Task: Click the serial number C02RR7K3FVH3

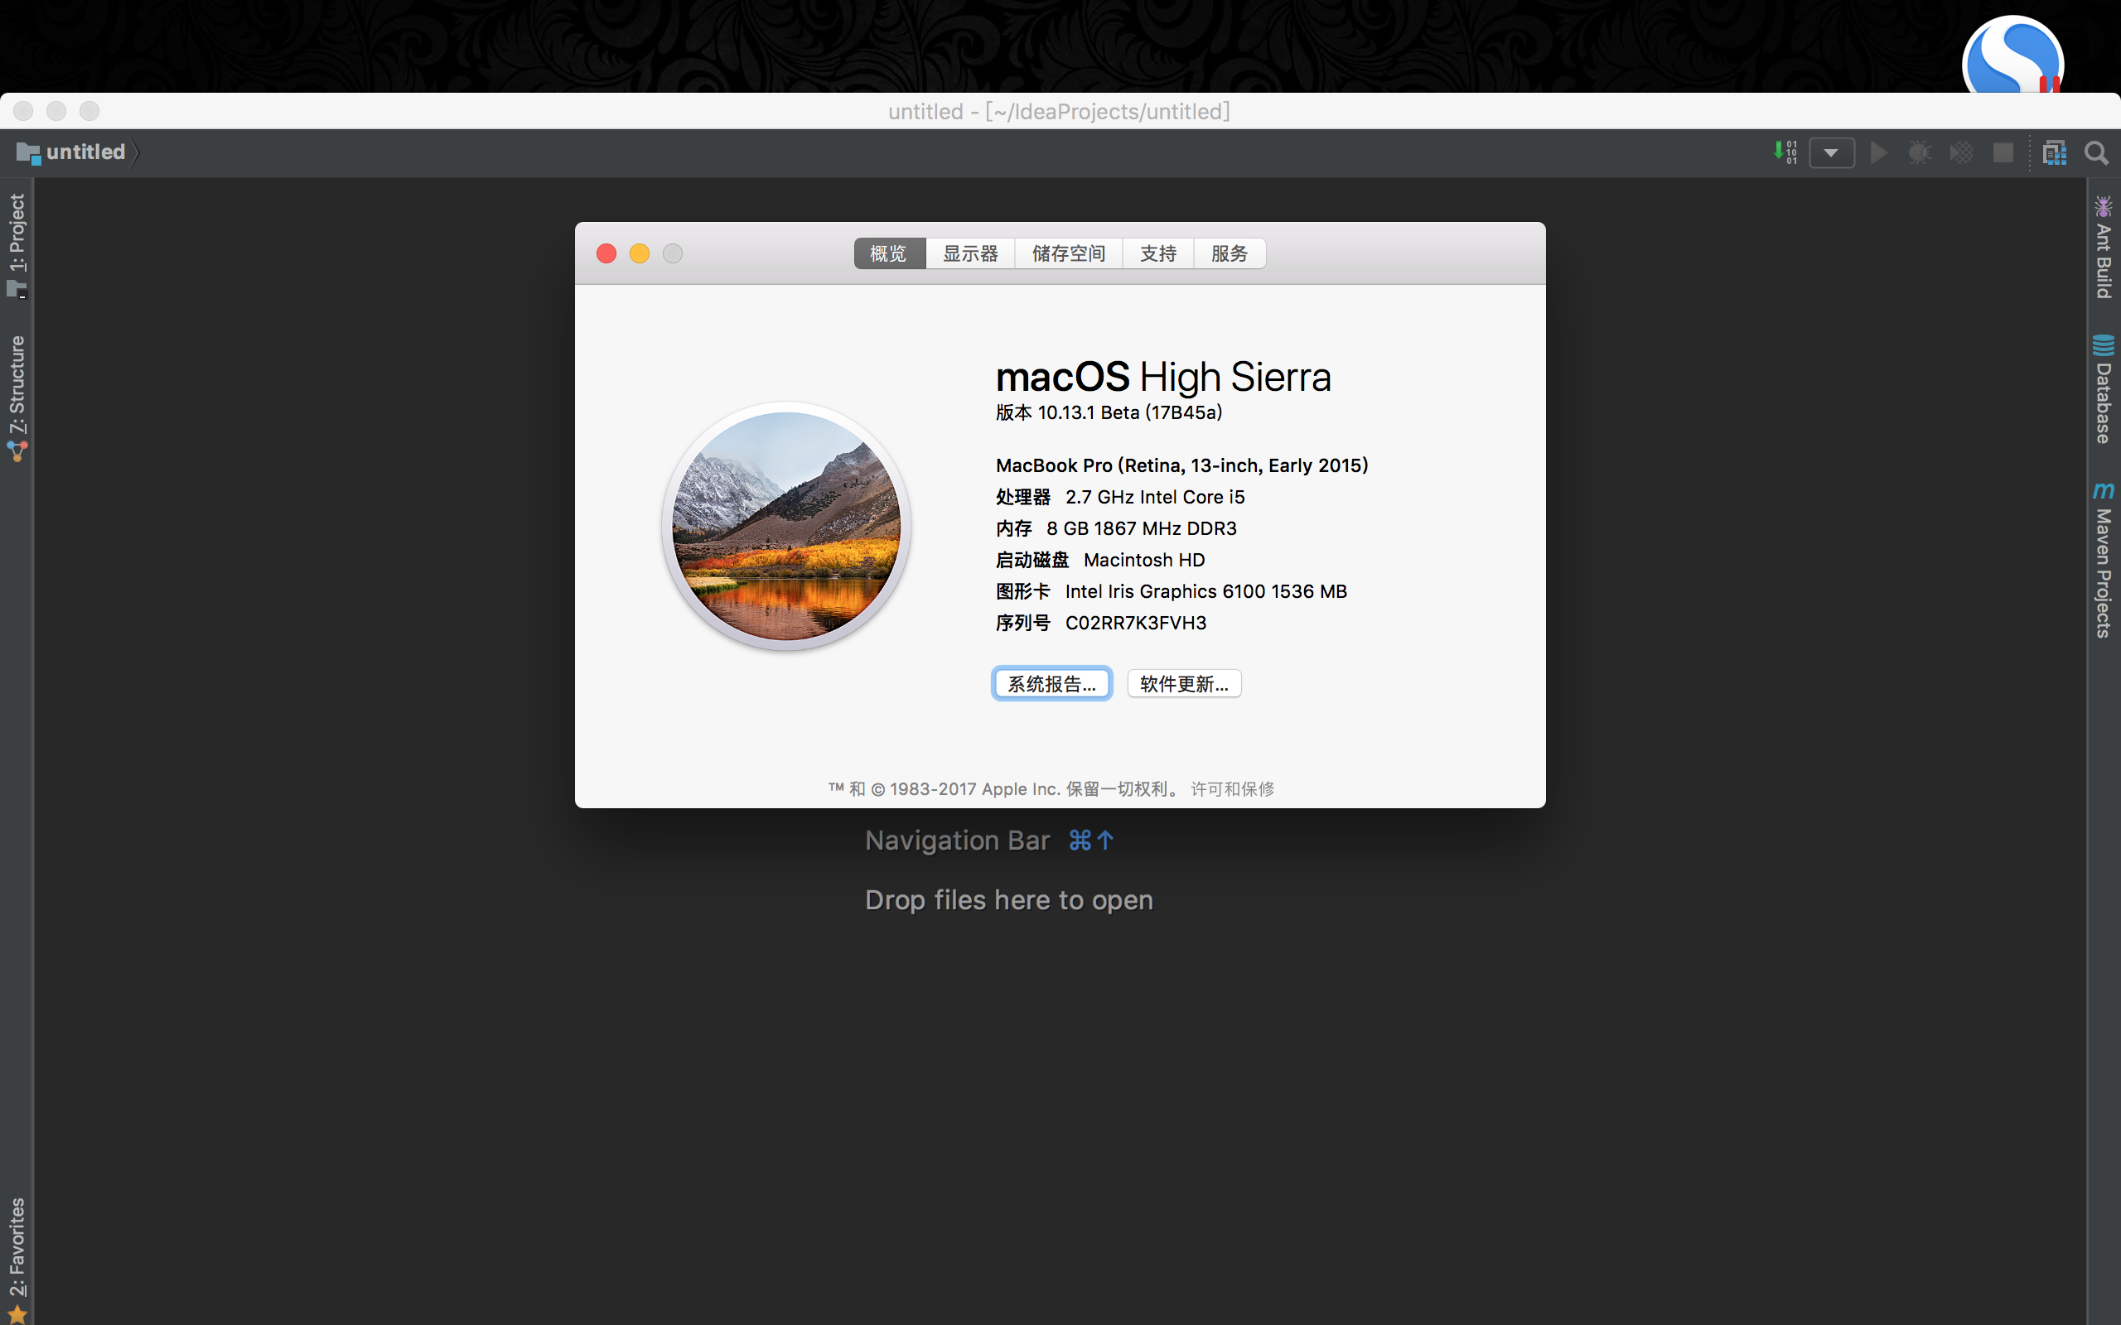Action: pos(1136,623)
